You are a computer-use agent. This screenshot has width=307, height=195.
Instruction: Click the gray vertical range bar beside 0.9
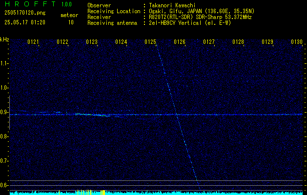click(x=9, y=113)
